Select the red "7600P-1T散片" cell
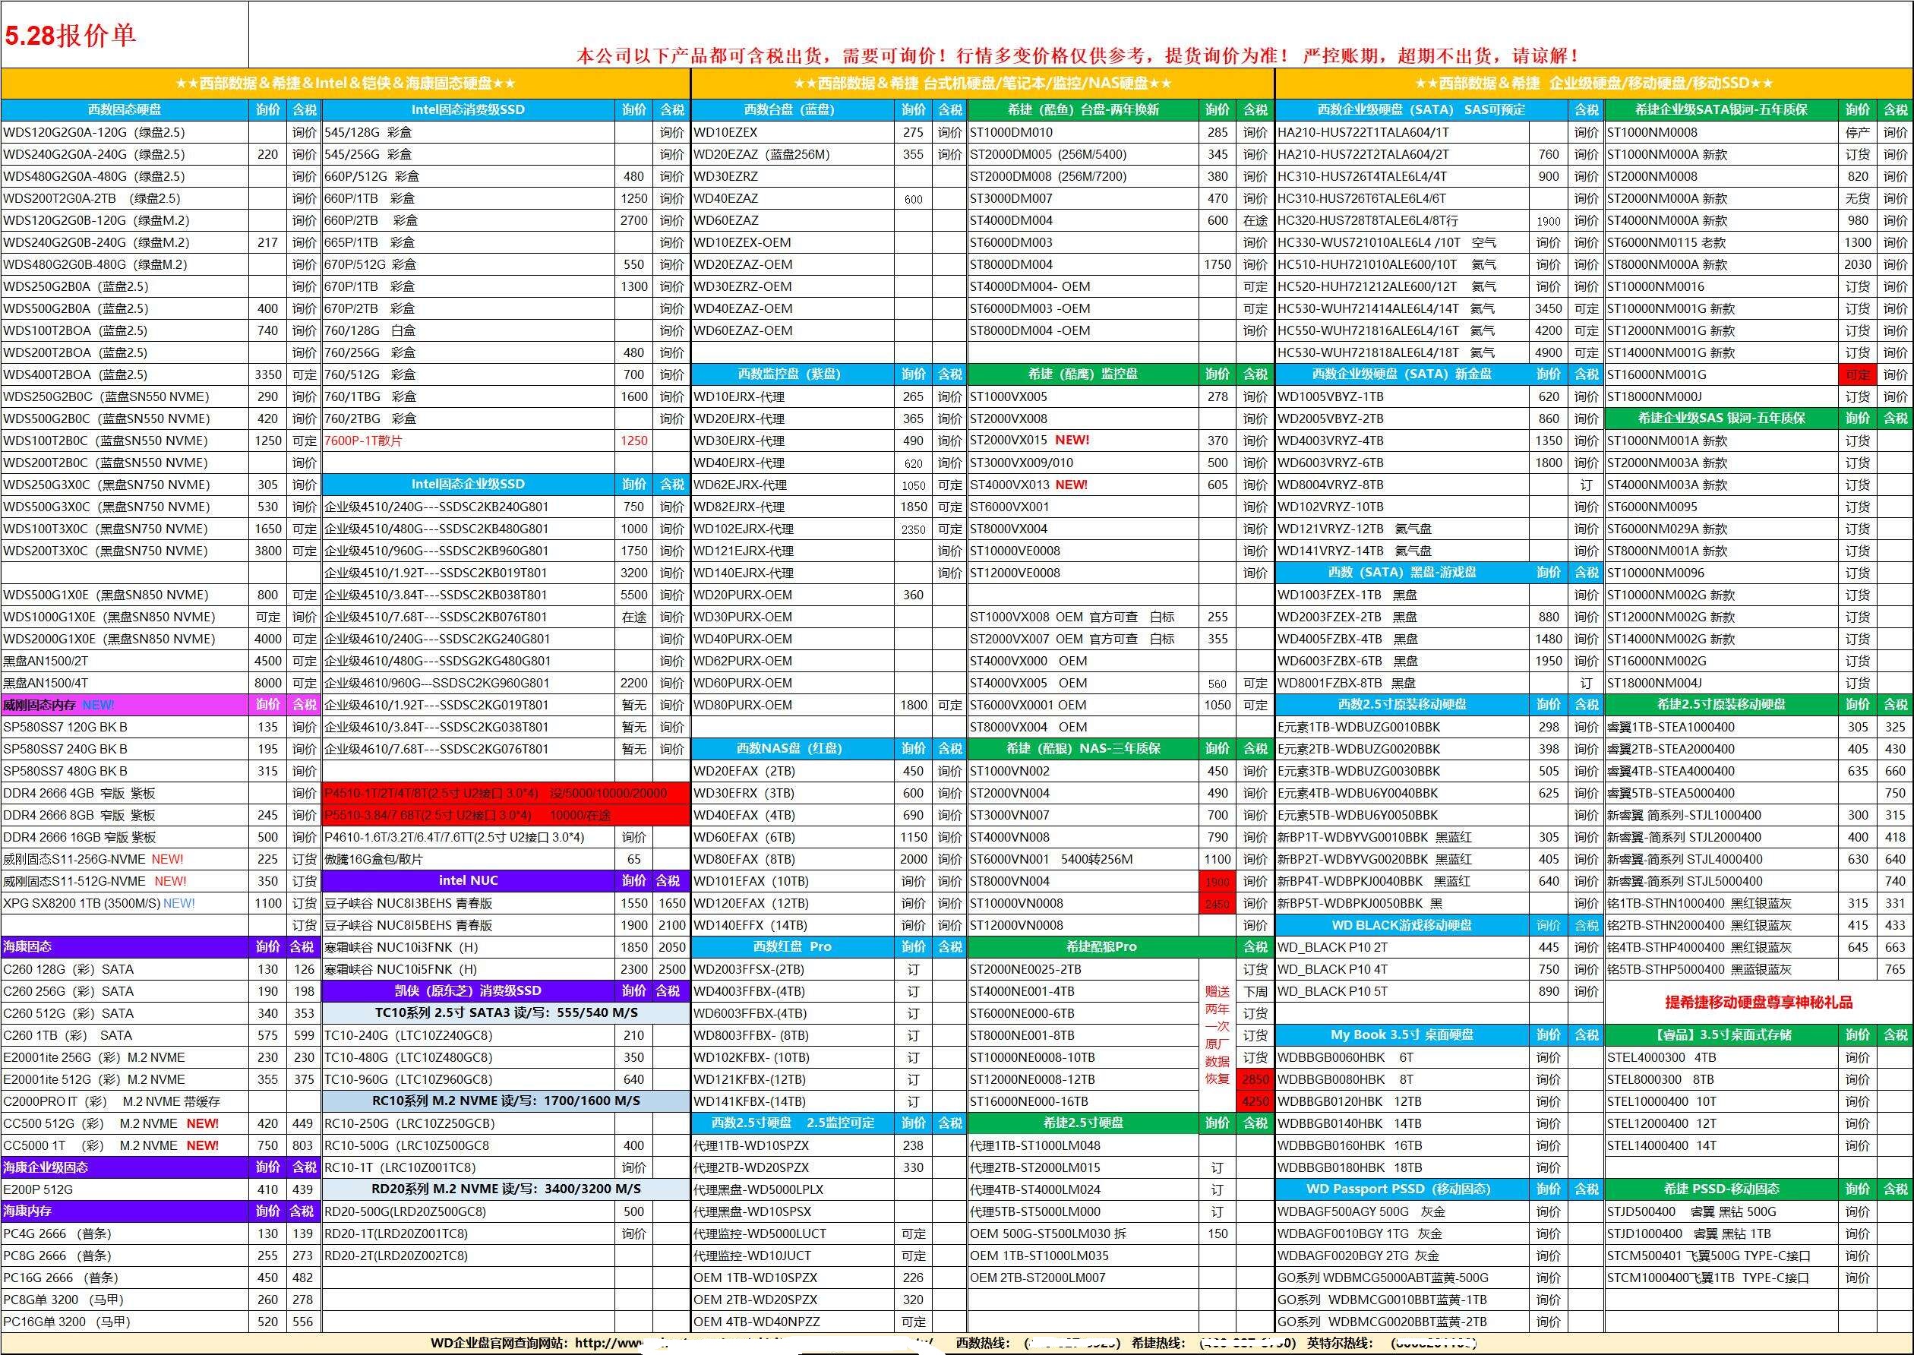 pos(468,441)
